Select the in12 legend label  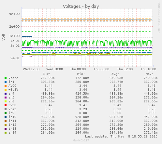pyautogui.click(x=12, y=125)
